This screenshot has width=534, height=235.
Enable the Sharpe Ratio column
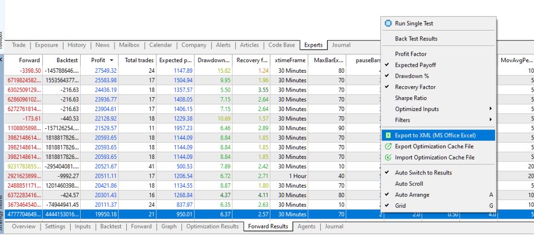point(439,98)
